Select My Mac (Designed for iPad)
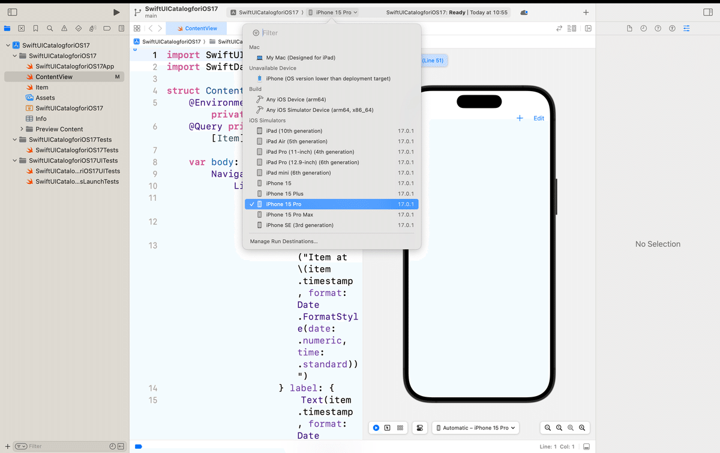This screenshot has height=453, width=720. tap(332, 58)
